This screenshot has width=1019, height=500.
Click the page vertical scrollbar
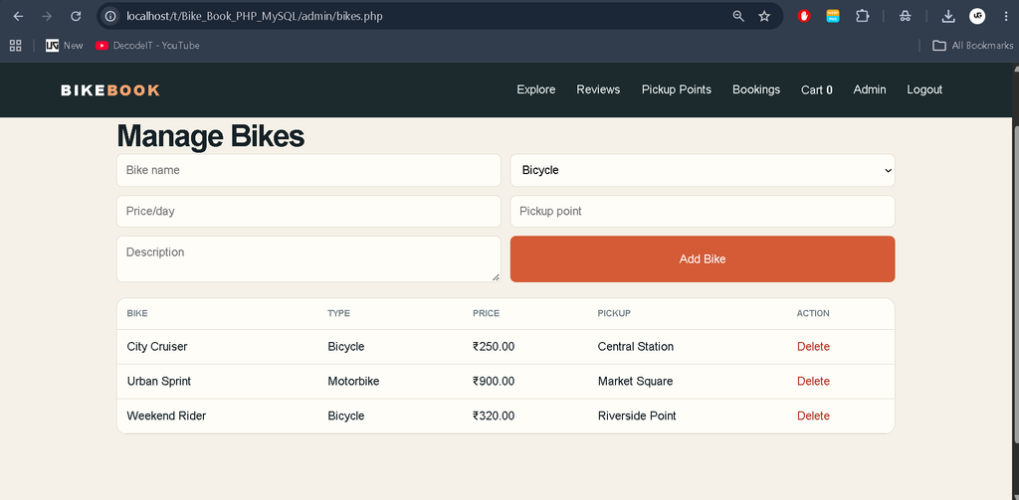tap(1016, 282)
